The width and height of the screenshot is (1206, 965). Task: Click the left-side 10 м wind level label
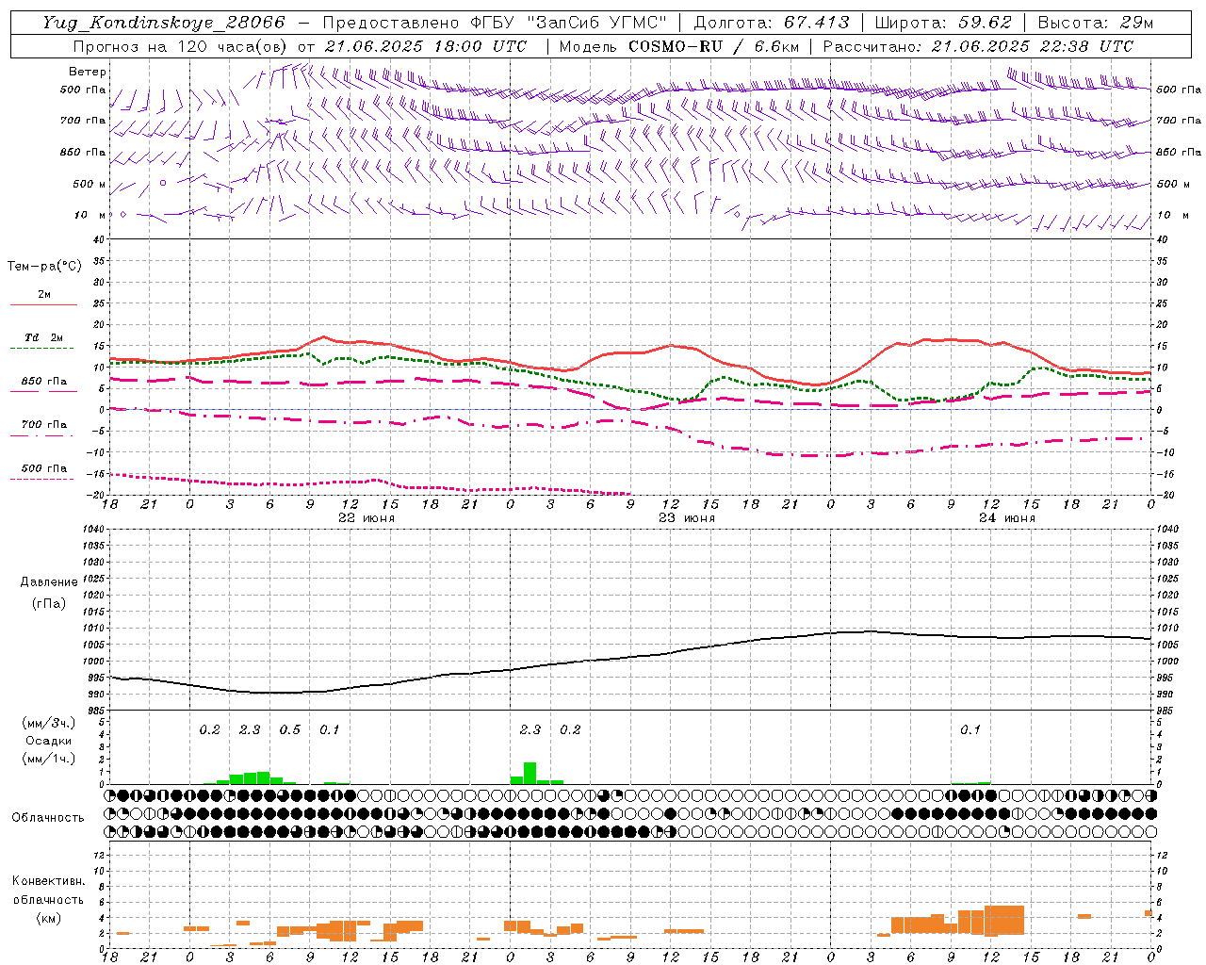90,215
